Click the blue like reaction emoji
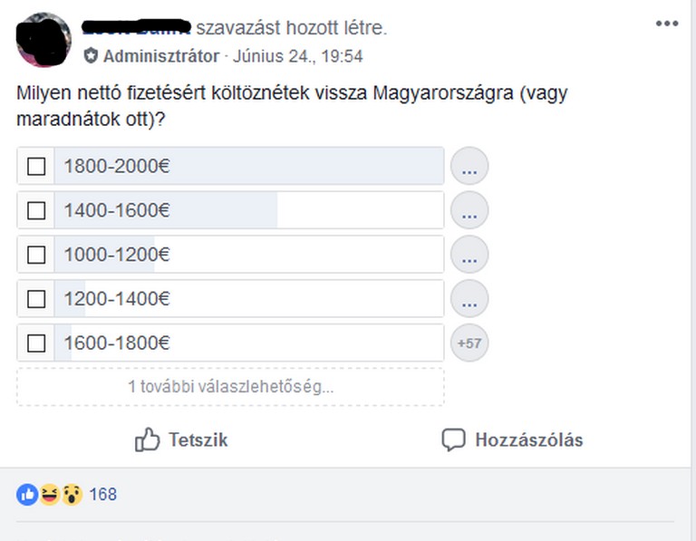 [27, 494]
